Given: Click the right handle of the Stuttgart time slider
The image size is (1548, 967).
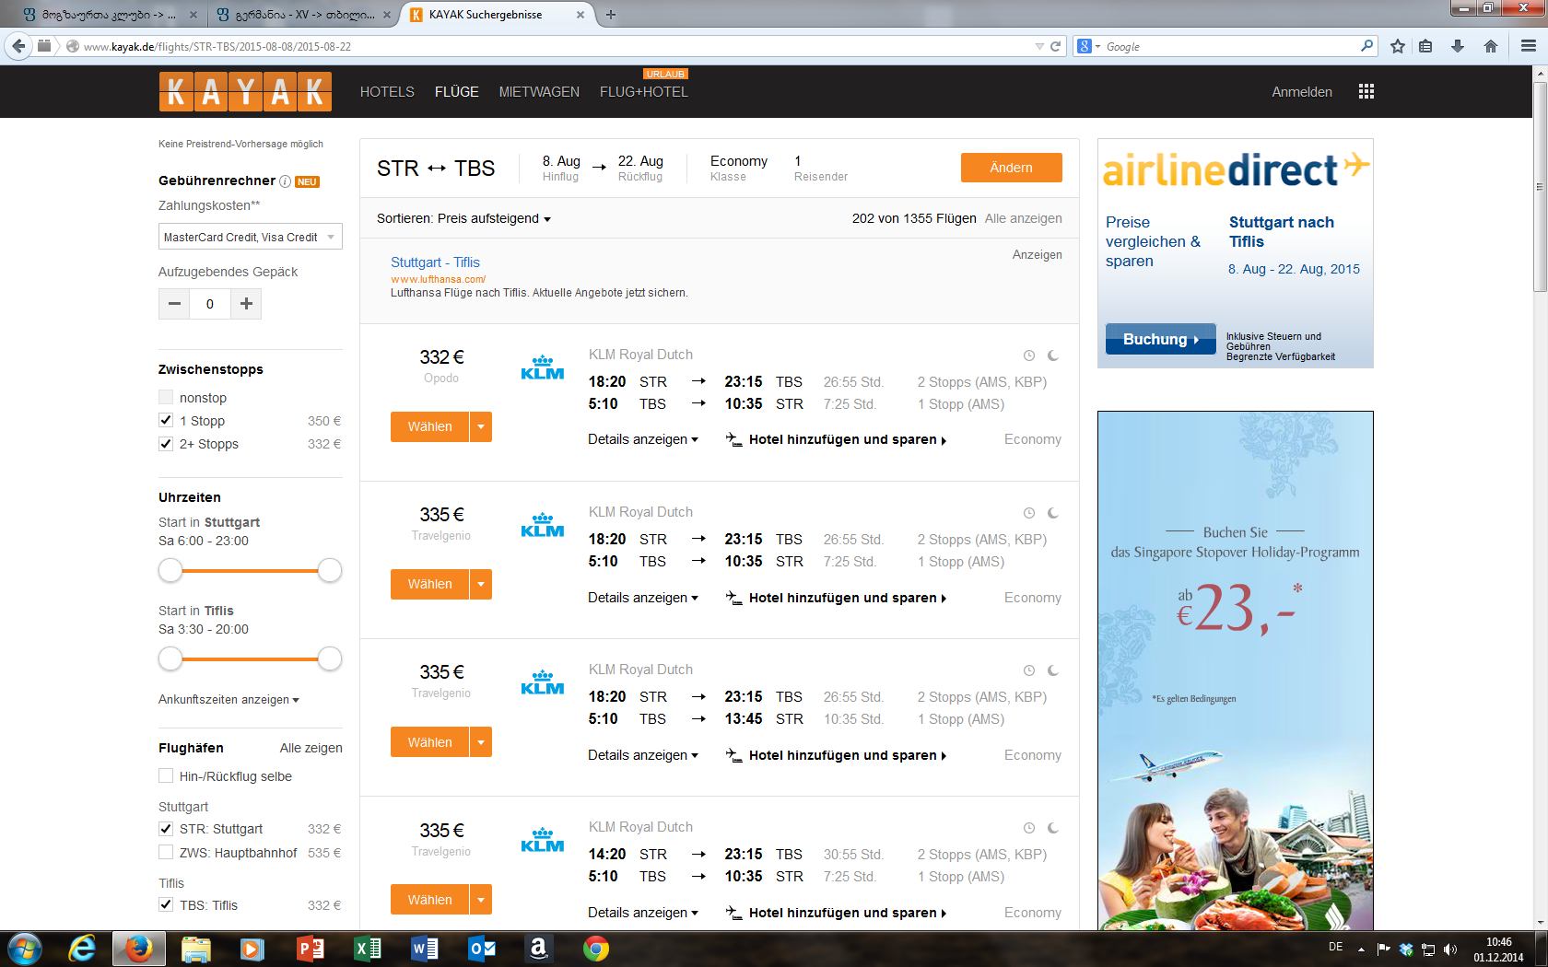Looking at the screenshot, I should 330,570.
